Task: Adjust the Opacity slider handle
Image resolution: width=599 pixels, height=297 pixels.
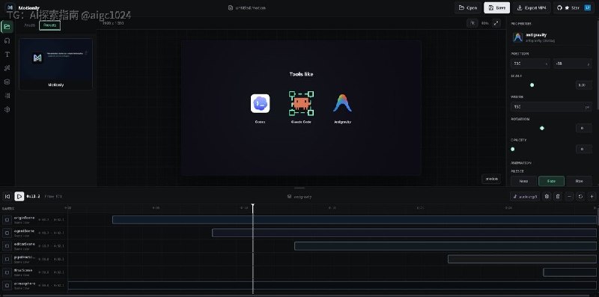Action: 513,150
